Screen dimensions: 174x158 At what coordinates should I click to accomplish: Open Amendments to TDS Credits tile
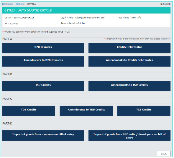pos(86,111)
